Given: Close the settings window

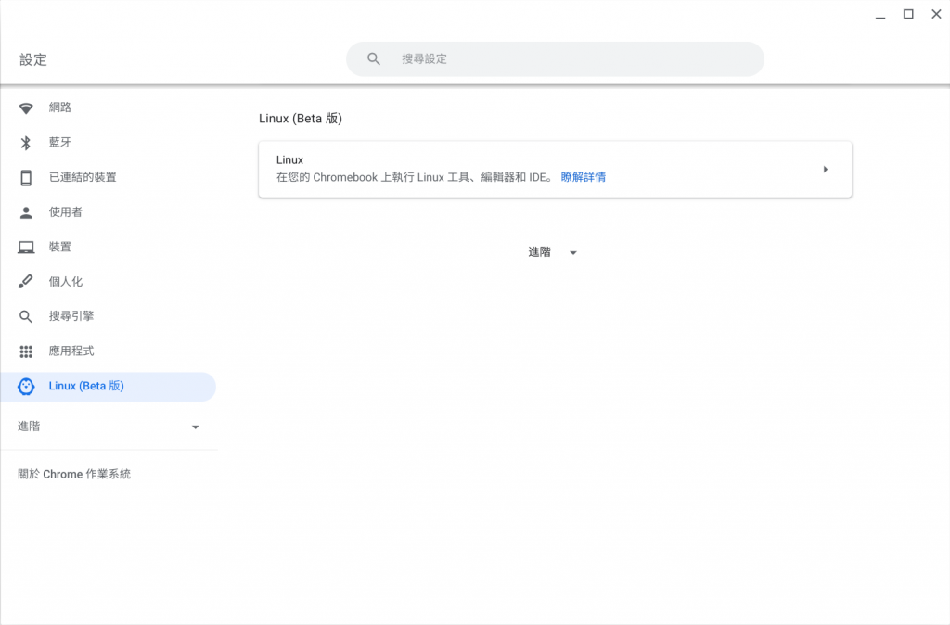Looking at the screenshot, I should coord(936,14).
